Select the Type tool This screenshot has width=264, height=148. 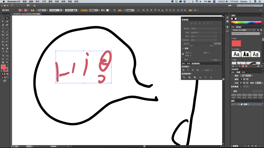(3, 28)
